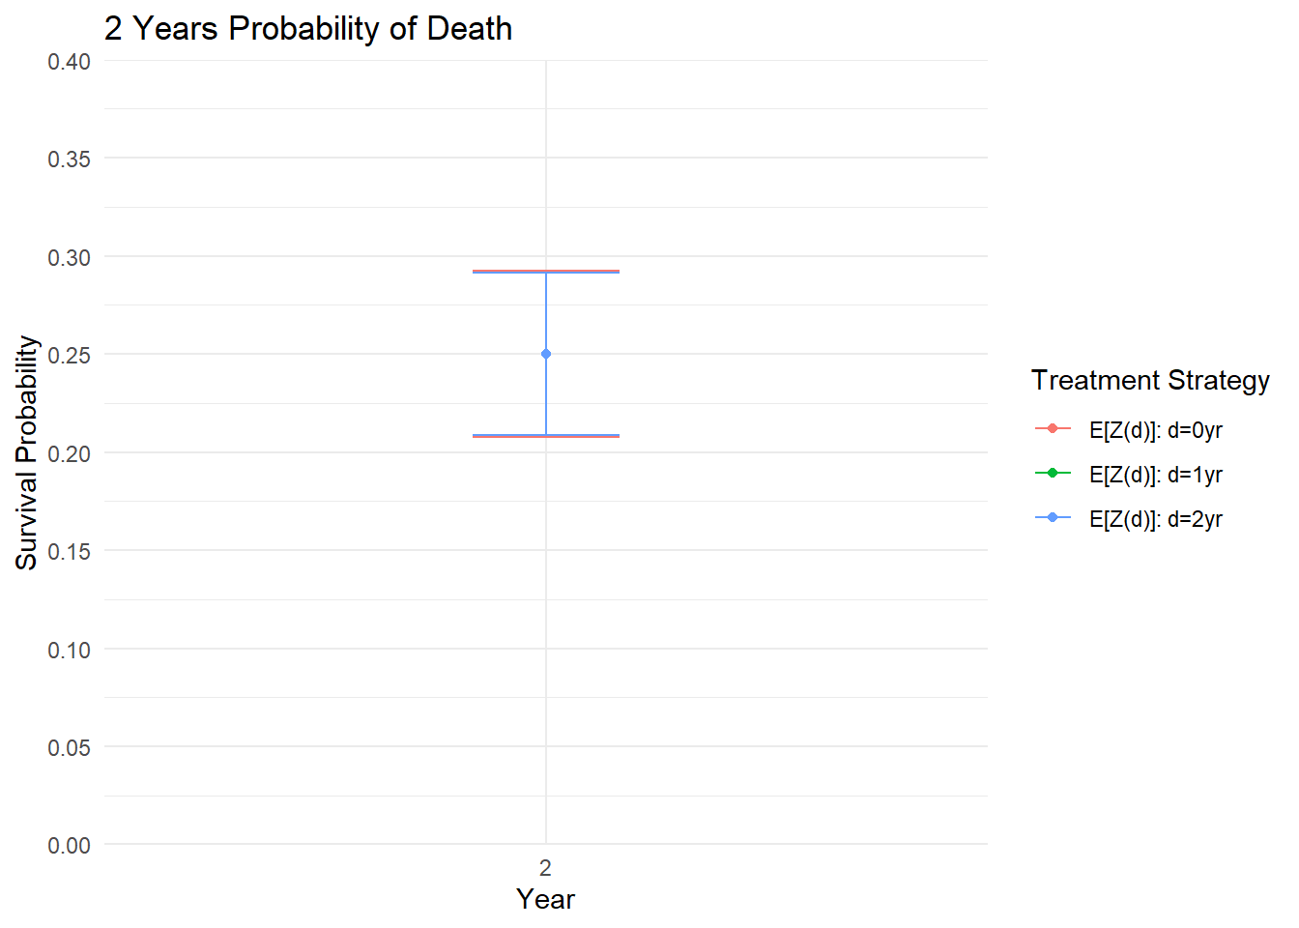
Task: Click the blue point estimate at 0.25
Action: tap(546, 354)
